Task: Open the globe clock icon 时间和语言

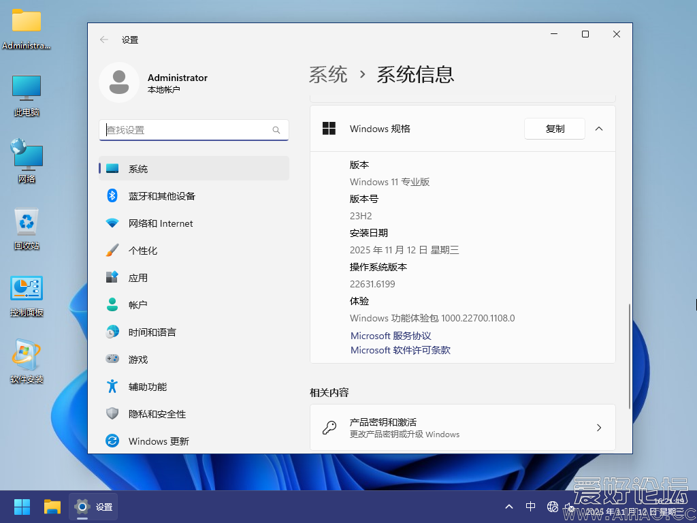Action: [x=112, y=332]
